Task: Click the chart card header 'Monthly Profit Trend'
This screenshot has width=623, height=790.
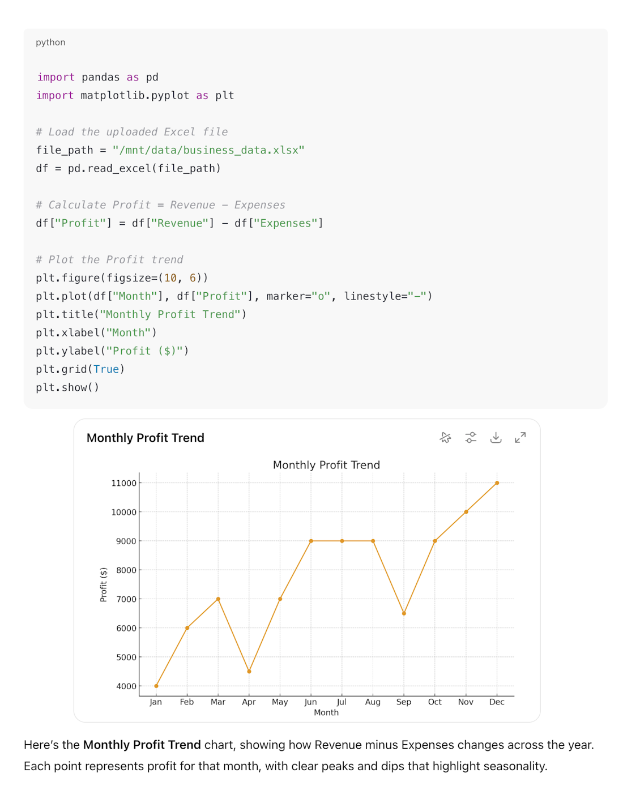Action: click(145, 437)
